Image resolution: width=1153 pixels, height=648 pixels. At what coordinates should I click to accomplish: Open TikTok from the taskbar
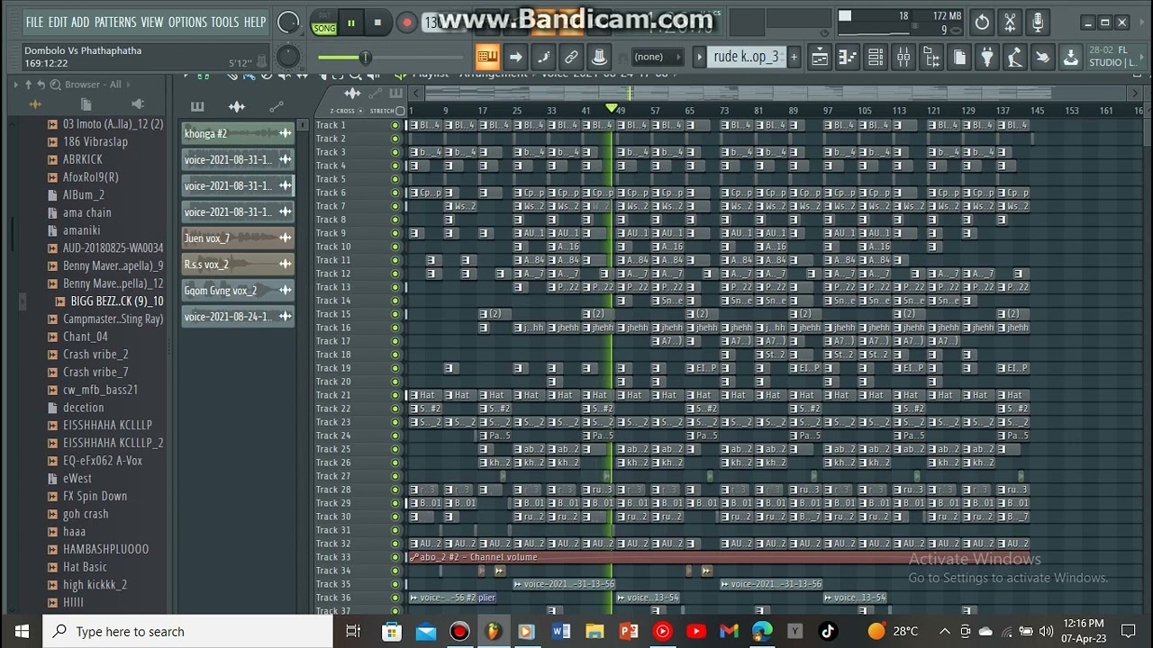point(828,632)
